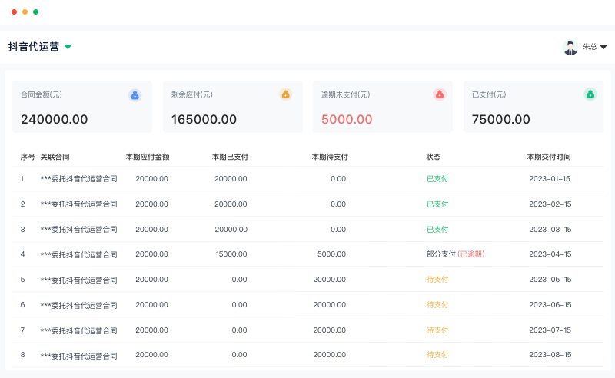Click the 0.00 paid amount in row 7
This screenshot has height=378, width=615.
click(239, 330)
